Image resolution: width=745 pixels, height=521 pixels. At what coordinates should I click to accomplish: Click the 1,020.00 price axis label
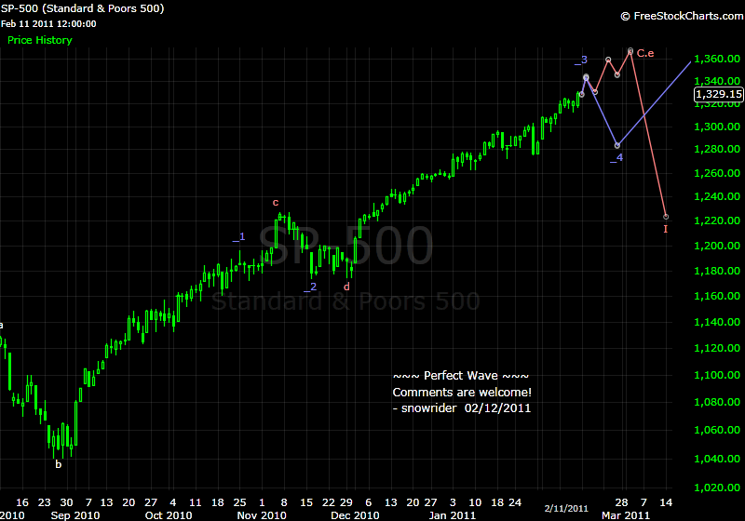pos(717,488)
